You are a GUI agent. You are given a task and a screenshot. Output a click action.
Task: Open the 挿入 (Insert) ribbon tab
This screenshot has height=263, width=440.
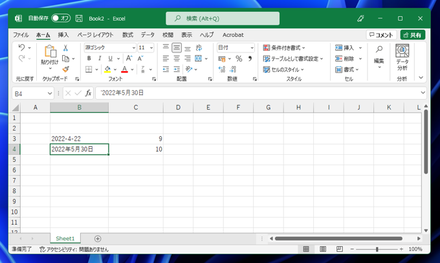click(x=63, y=35)
